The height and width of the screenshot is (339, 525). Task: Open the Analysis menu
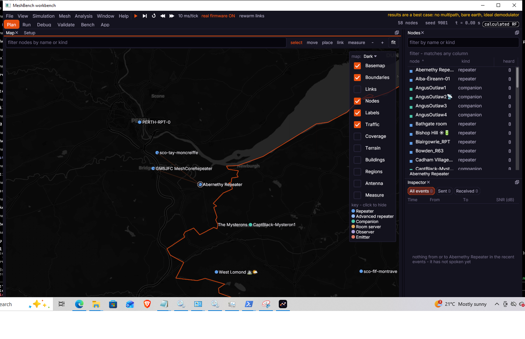click(83, 16)
